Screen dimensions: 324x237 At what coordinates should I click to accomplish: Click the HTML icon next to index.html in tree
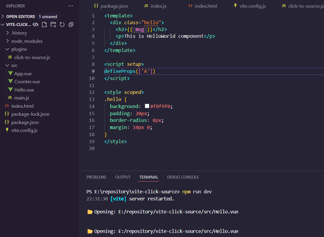pos(7,106)
